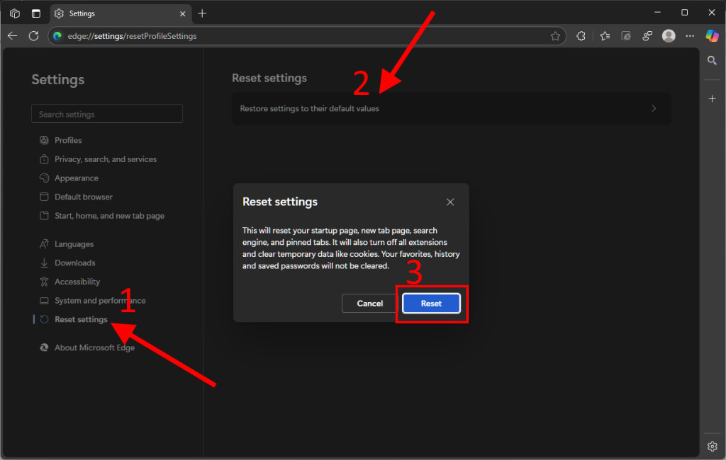
Task: Open the Favorites list icon
Action: coord(605,36)
